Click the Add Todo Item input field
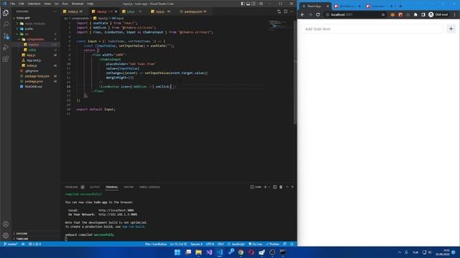The image size is (460, 258). (x=372, y=29)
